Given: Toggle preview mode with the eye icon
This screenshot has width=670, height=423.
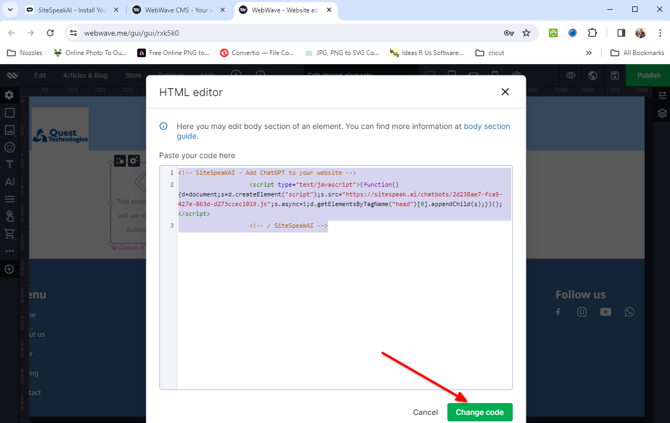Looking at the screenshot, I should click(571, 76).
